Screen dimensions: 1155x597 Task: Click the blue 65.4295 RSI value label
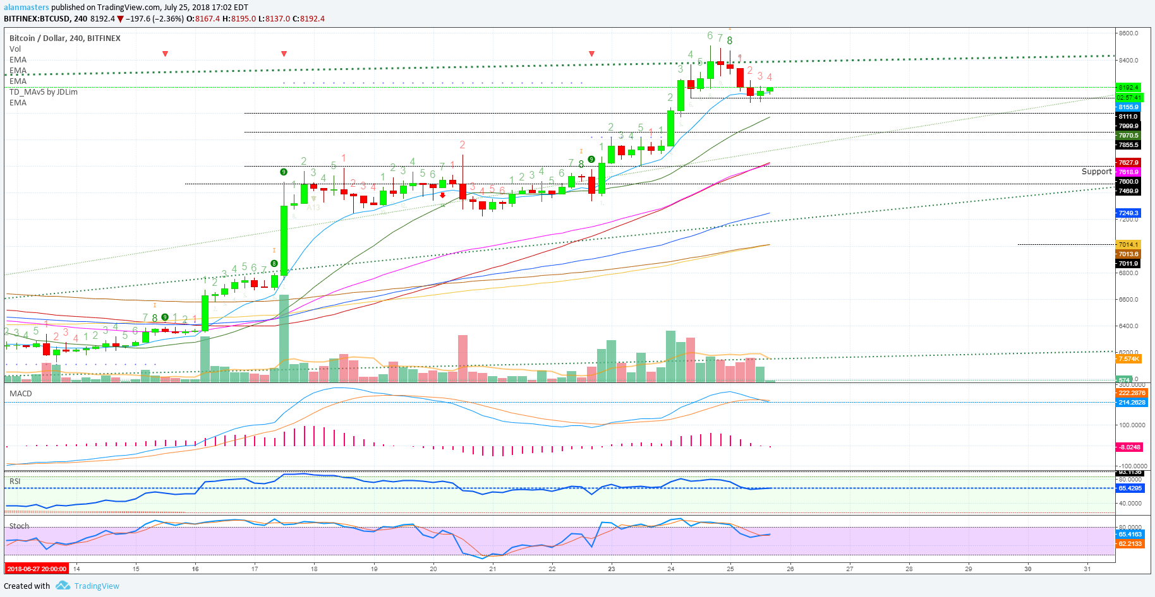1130,488
